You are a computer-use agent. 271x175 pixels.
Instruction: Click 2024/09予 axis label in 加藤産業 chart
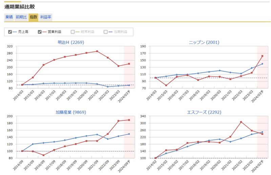point(124,166)
